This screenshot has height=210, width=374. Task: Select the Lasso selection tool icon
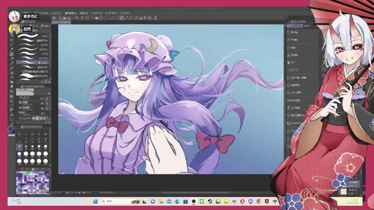(12, 44)
